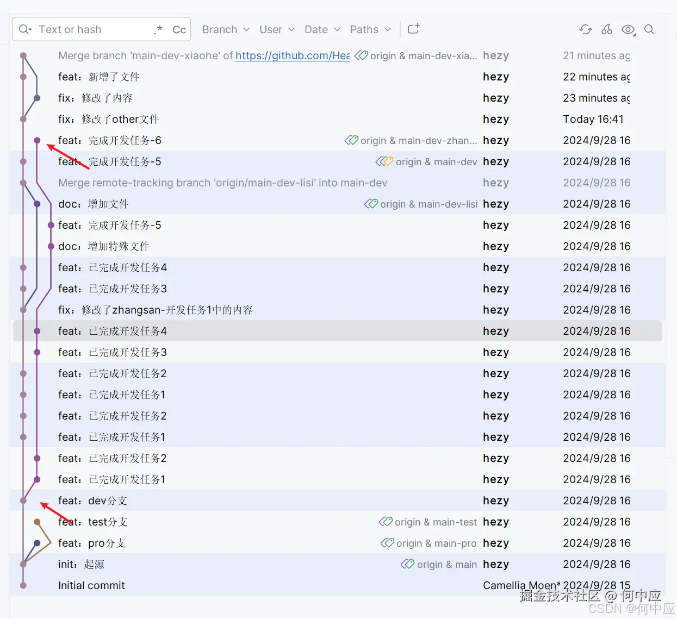Open the github.com/Hea link in merge commit
The height and width of the screenshot is (619, 677).
(x=293, y=55)
